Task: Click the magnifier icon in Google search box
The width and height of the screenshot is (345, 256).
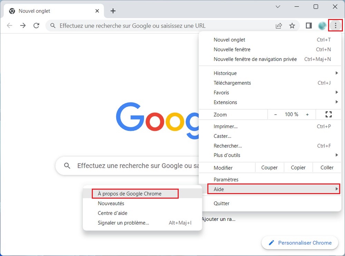Action: click(67, 166)
